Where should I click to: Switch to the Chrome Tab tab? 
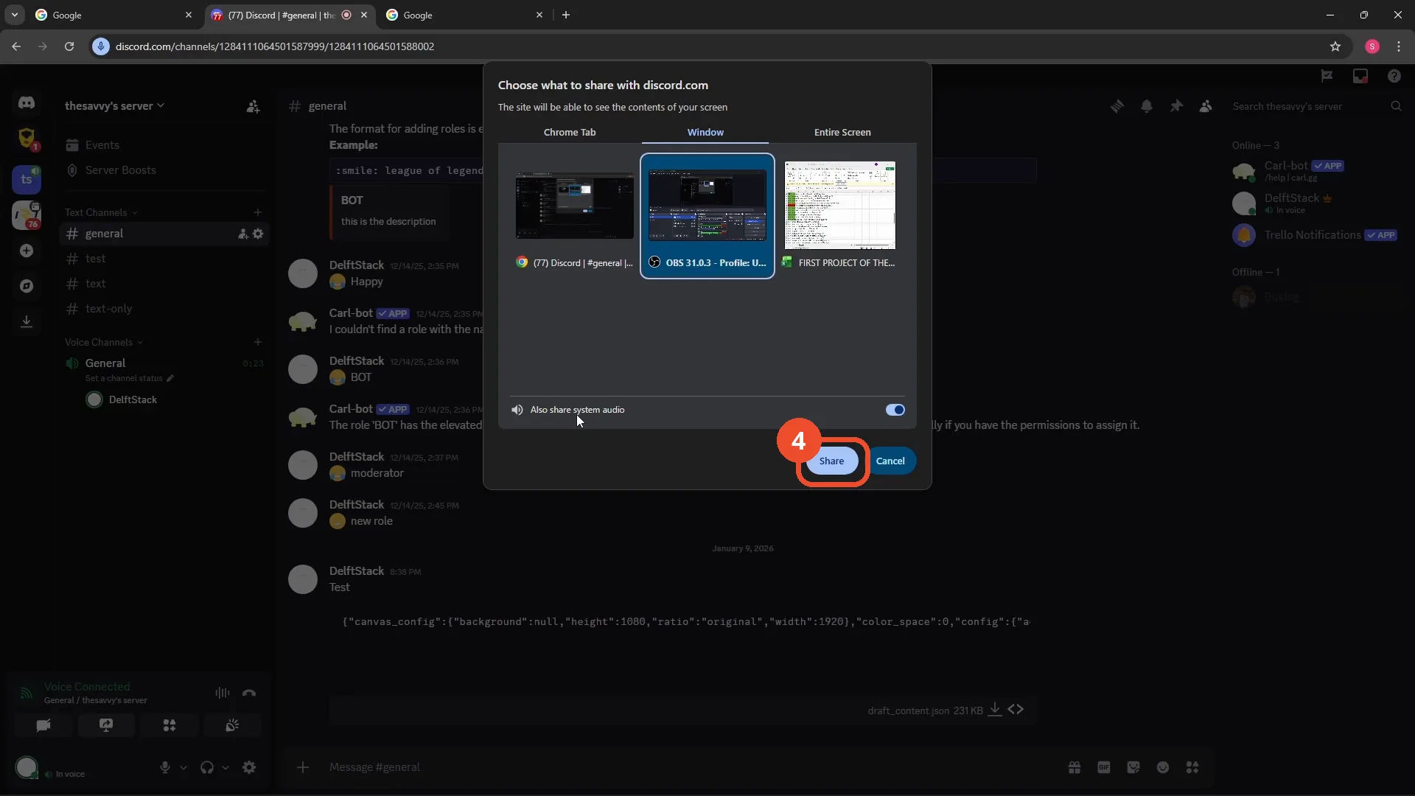pos(570,132)
